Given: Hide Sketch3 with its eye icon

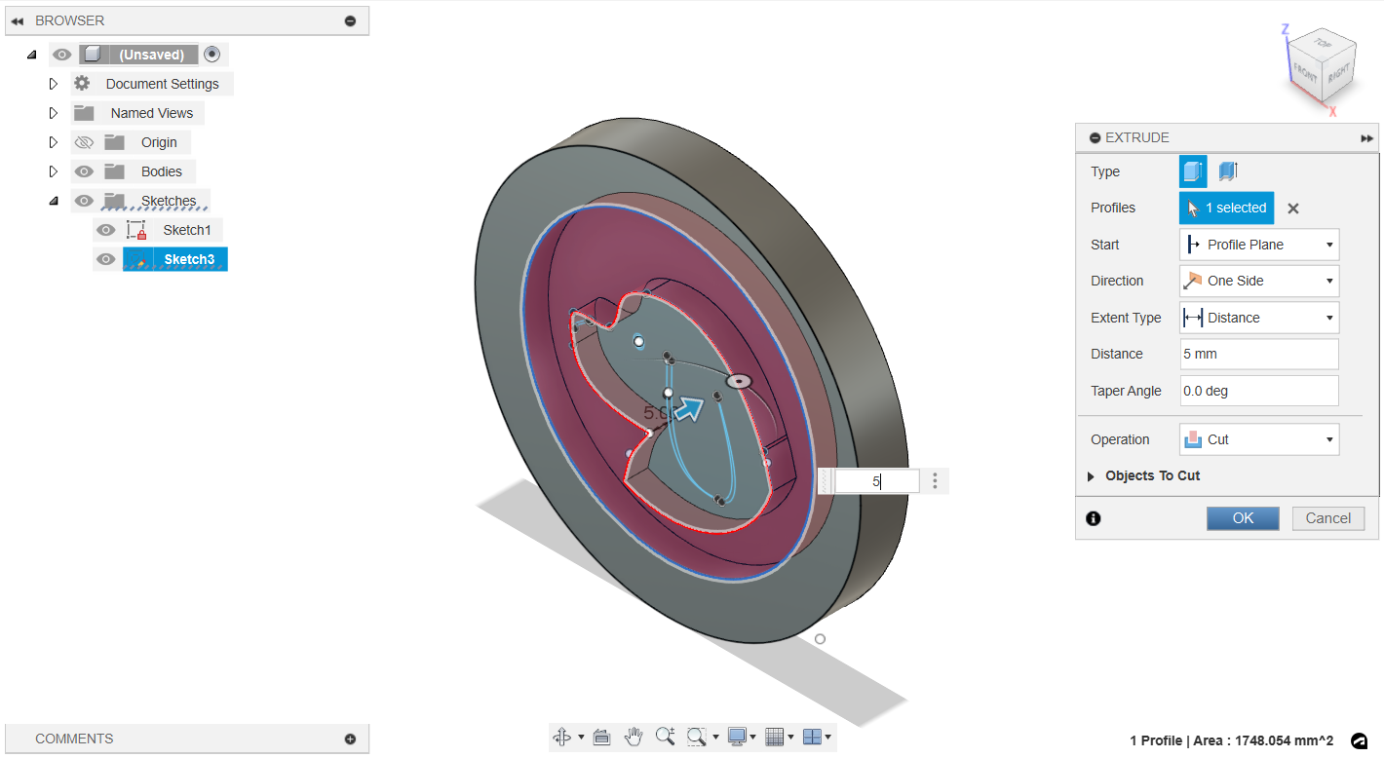Looking at the screenshot, I should [x=105, y=259].
